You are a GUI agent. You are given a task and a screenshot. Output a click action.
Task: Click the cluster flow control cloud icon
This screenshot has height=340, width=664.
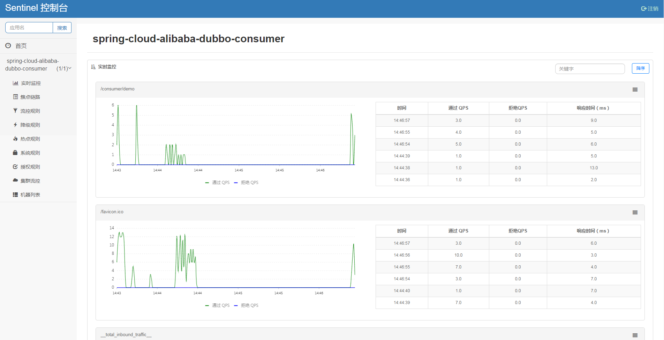point(15,180)
